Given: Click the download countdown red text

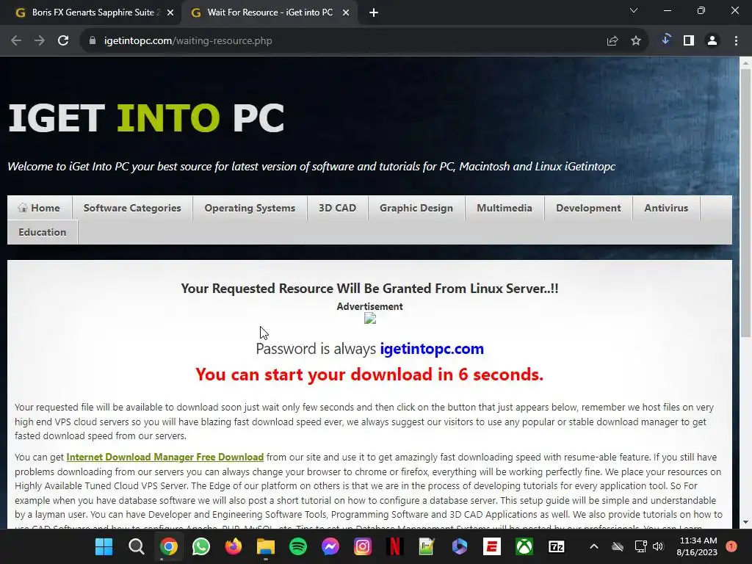Looking at the screenshot, I should click(x=369, y=375).
